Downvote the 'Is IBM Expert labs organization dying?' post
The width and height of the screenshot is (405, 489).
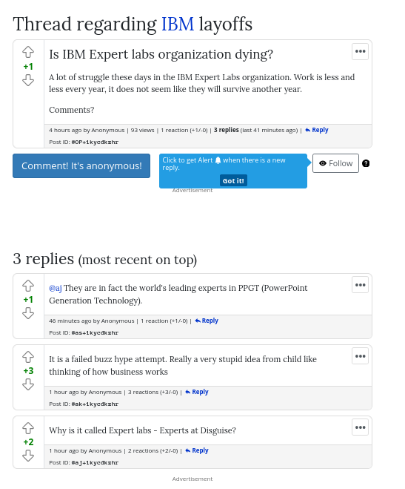[28, 80]
